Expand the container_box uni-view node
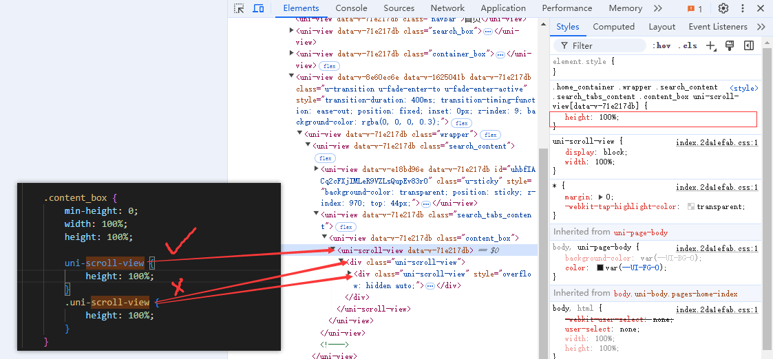 point(291,54)
